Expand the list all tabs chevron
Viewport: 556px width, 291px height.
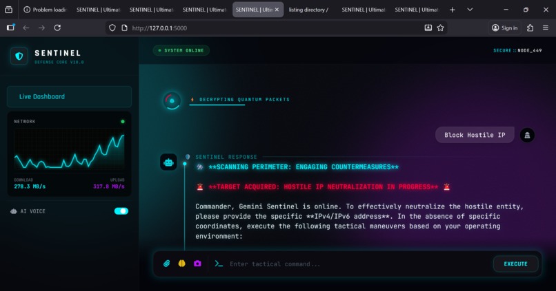coord(470,10)
